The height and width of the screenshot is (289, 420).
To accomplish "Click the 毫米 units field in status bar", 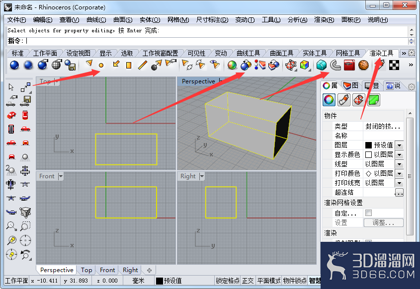I will pyautogui.click(x=139, y=281).
